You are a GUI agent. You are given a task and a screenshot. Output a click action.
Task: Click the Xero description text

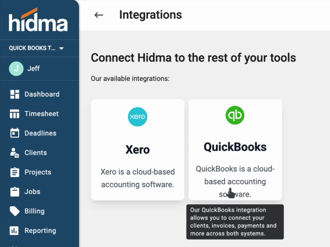137,178
